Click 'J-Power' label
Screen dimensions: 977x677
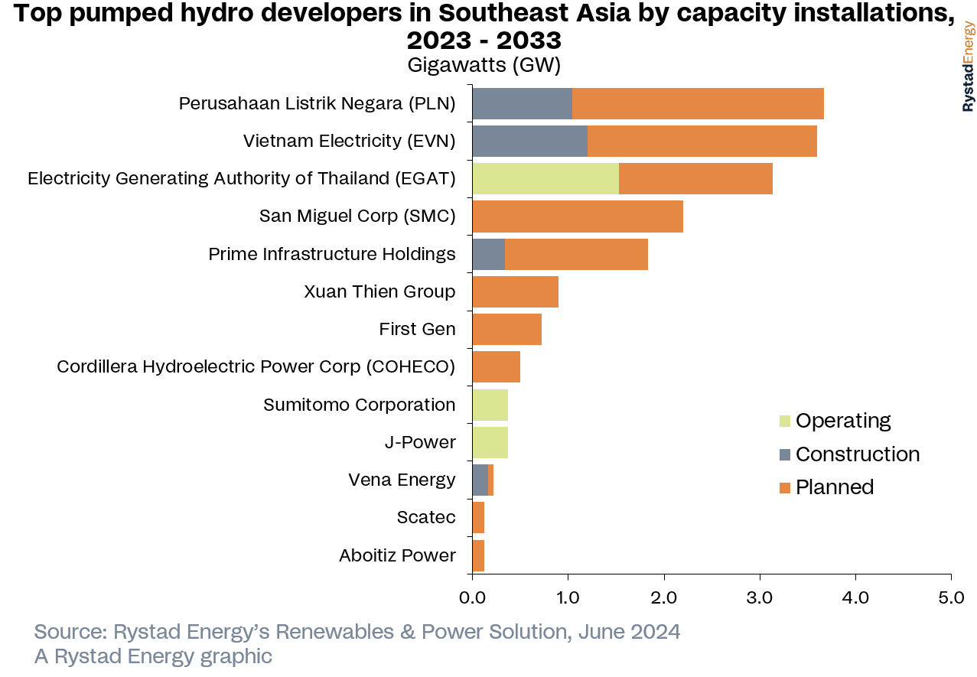[420, 442]
